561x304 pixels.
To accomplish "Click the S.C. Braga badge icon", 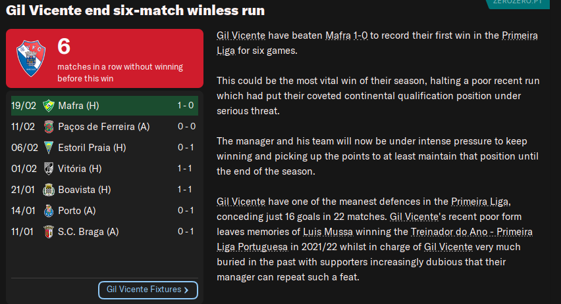I will tap(47, 232).
